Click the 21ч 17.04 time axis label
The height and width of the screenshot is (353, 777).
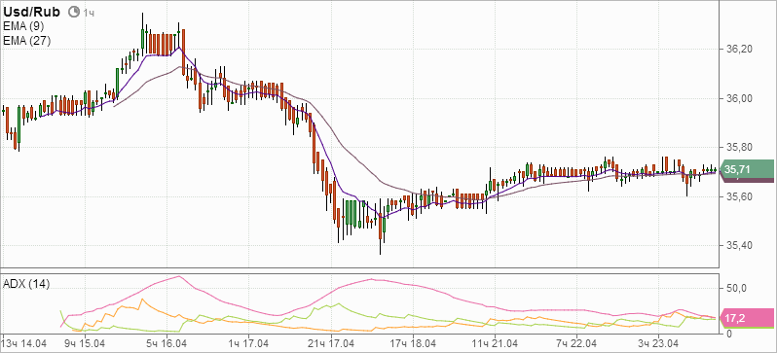point(332,343)
